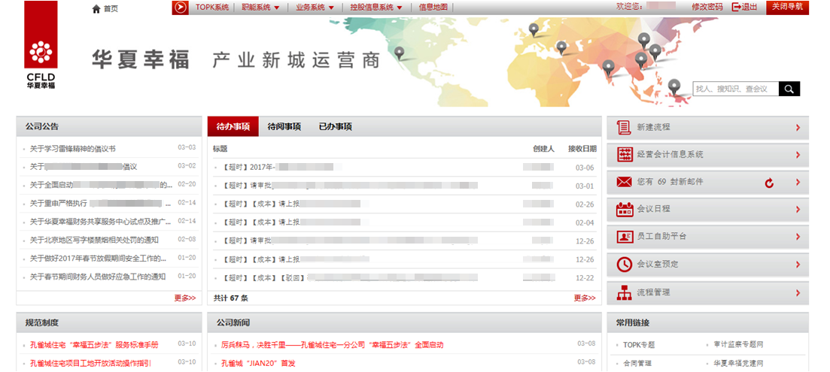Click the 共计 67 条 total count
Viewport: 830px width, 372px height.
(x=231, y=298)
